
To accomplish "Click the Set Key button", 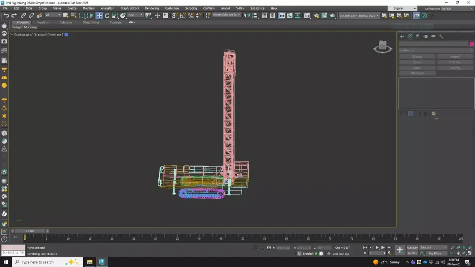I will tap(412, 253).
